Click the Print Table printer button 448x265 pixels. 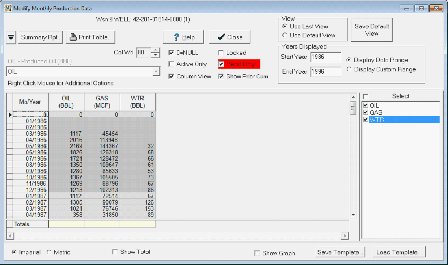point(91,37)
